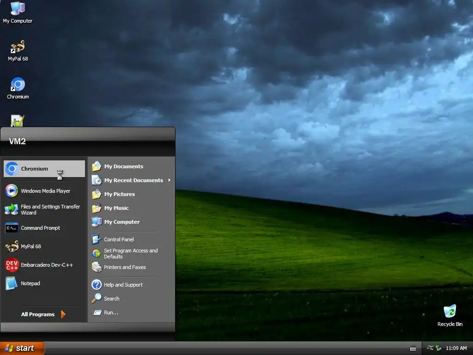Select Chromium desktop shortcut

18,88
